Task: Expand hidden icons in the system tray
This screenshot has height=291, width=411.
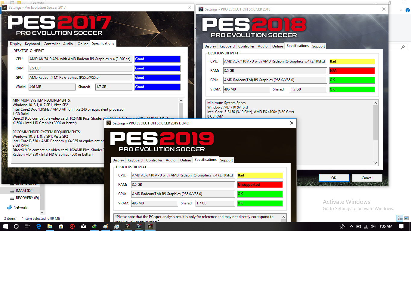Action: pos(351,226)
